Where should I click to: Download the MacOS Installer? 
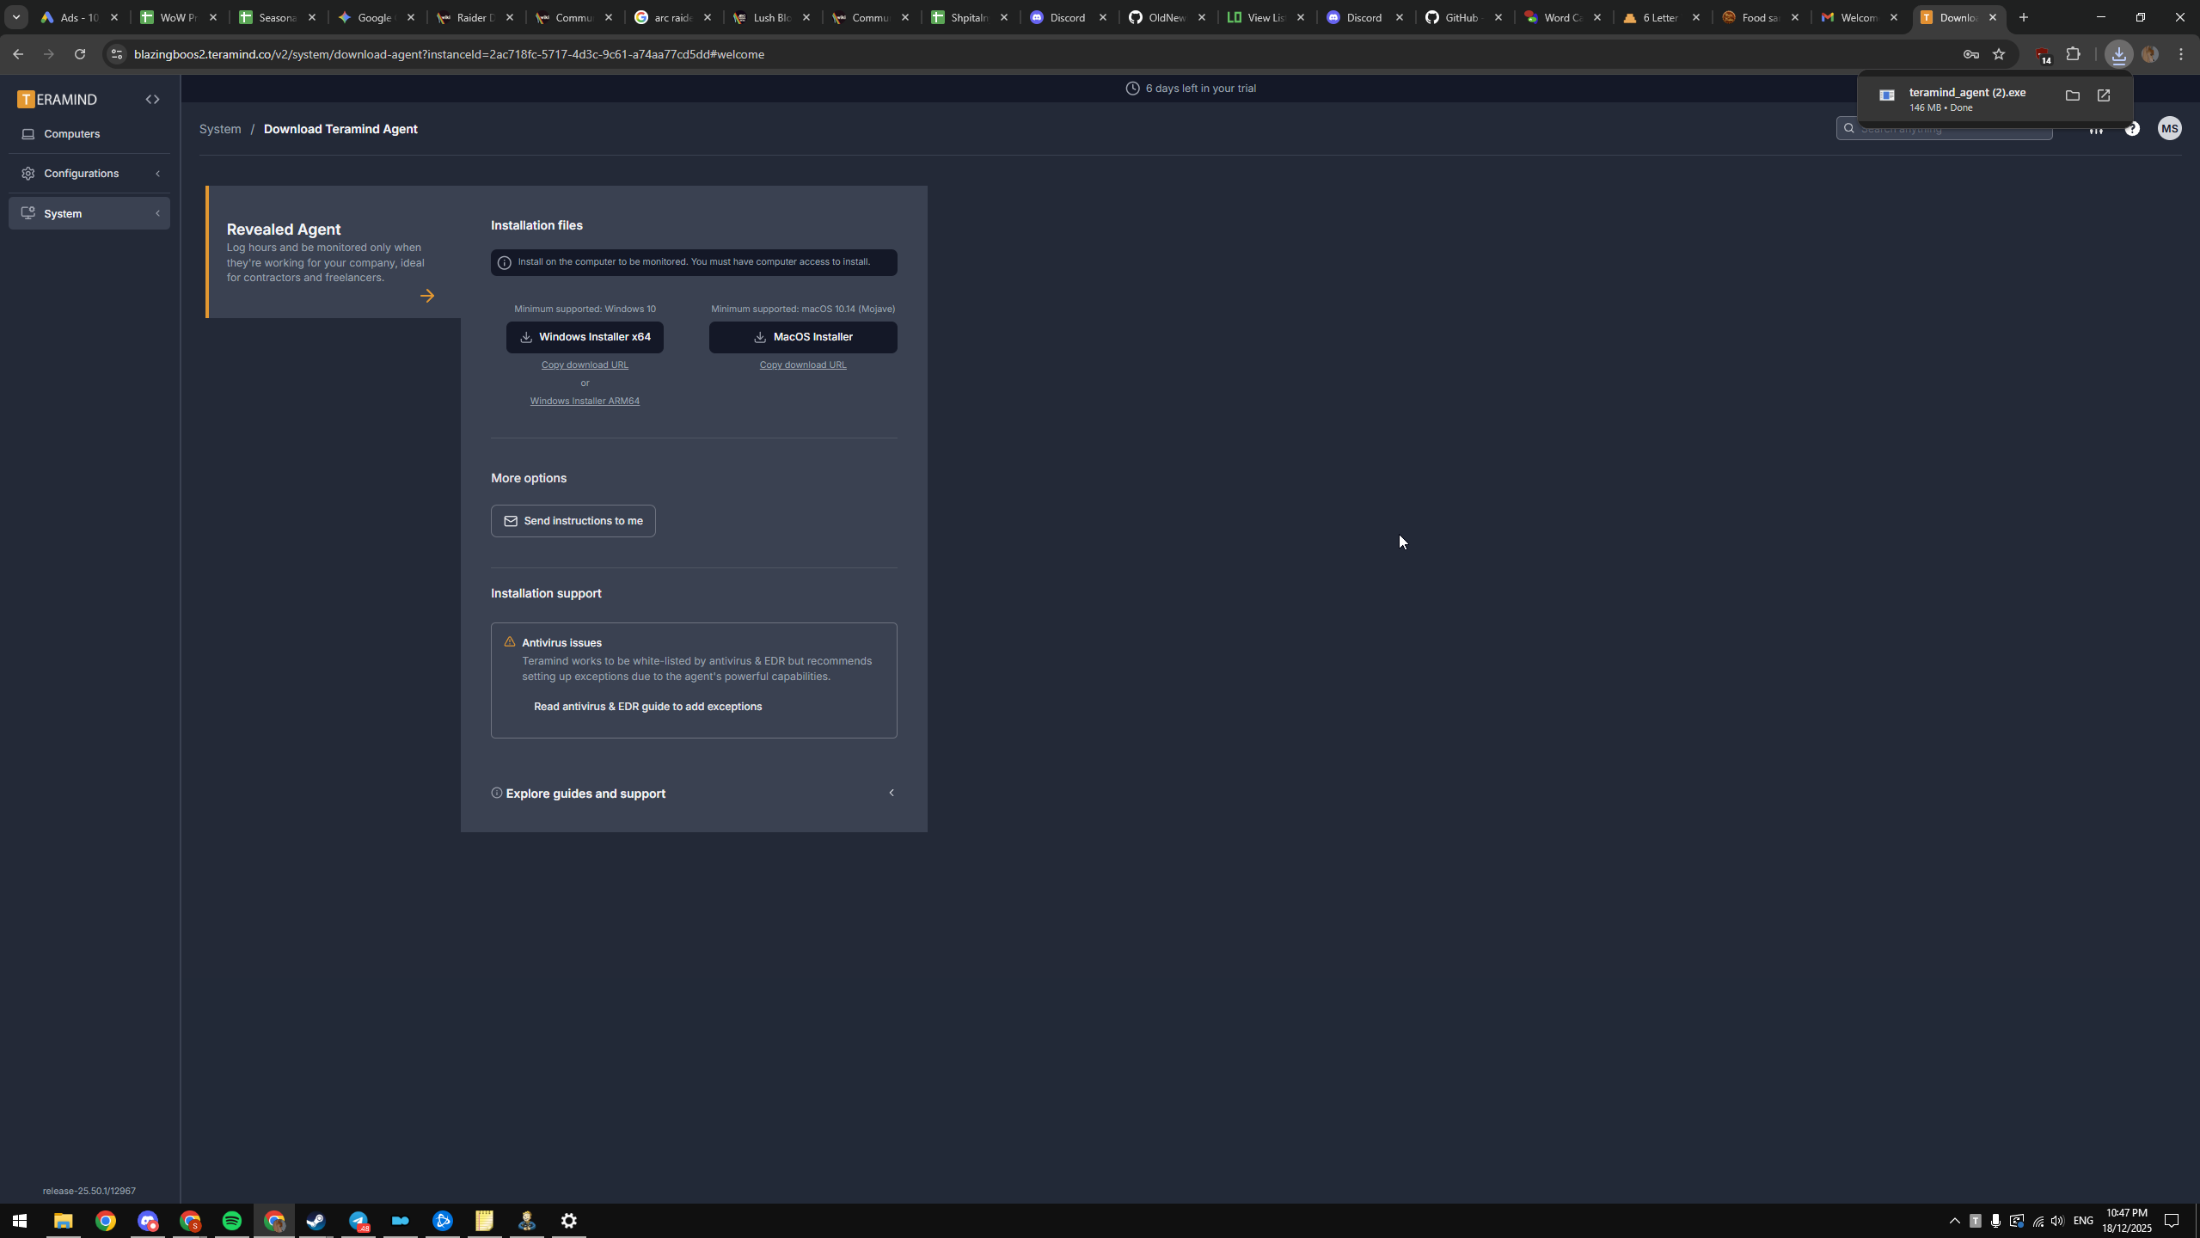click(x=802, y=337)
